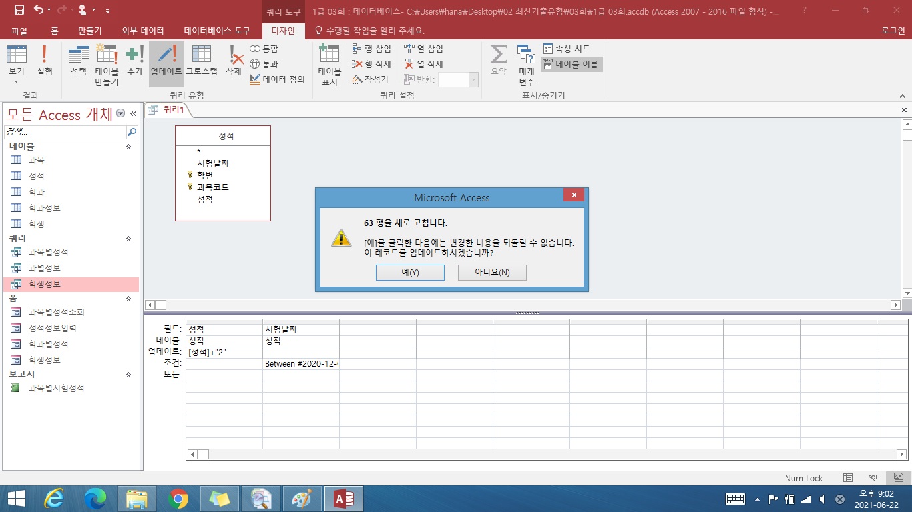Screen dimensions: 912x512
Task: Click the Append (추가) query icon
Action: click(x=135, y=60)
